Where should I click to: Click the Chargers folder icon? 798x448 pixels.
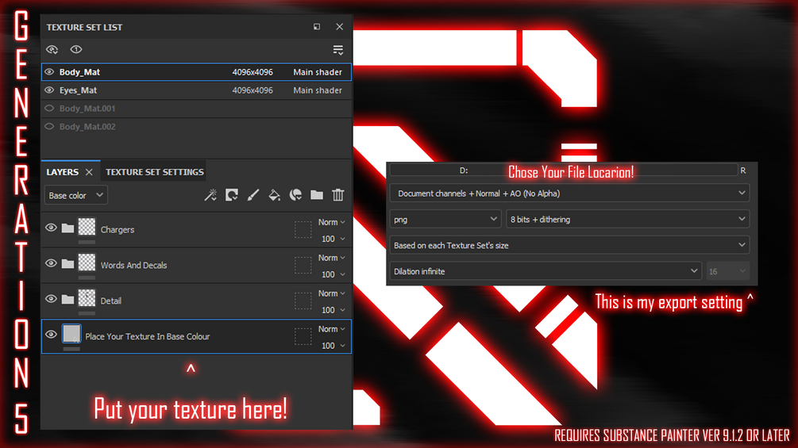coord(67,228)
